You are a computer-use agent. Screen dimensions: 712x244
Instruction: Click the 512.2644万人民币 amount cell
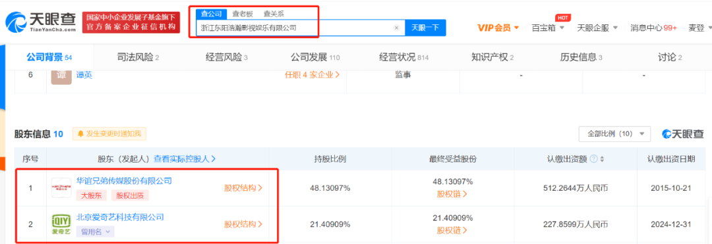tap(576, 188)
